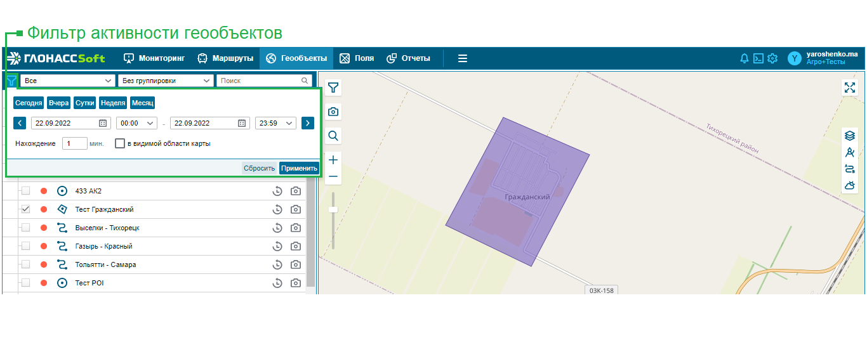
Task: Open the Отчеты tab
Action: (x=408, y=58)
